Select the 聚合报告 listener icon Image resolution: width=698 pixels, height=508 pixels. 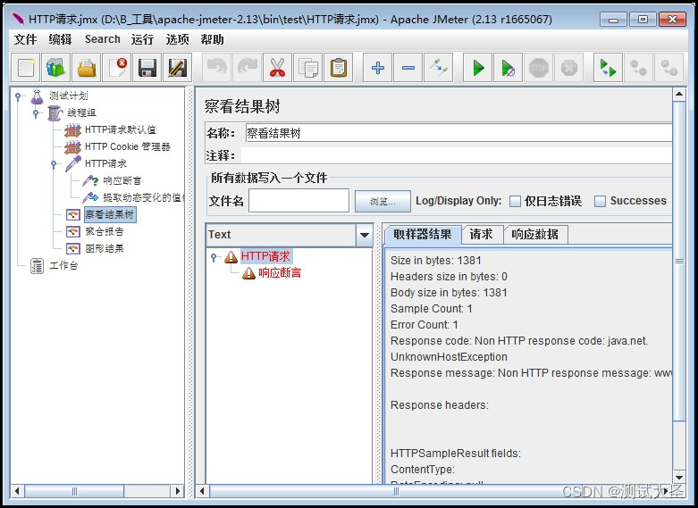click(x=73, y=231)
